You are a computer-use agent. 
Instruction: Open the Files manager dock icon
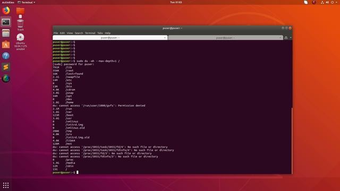pyautogui.click(x=6, y=33)
